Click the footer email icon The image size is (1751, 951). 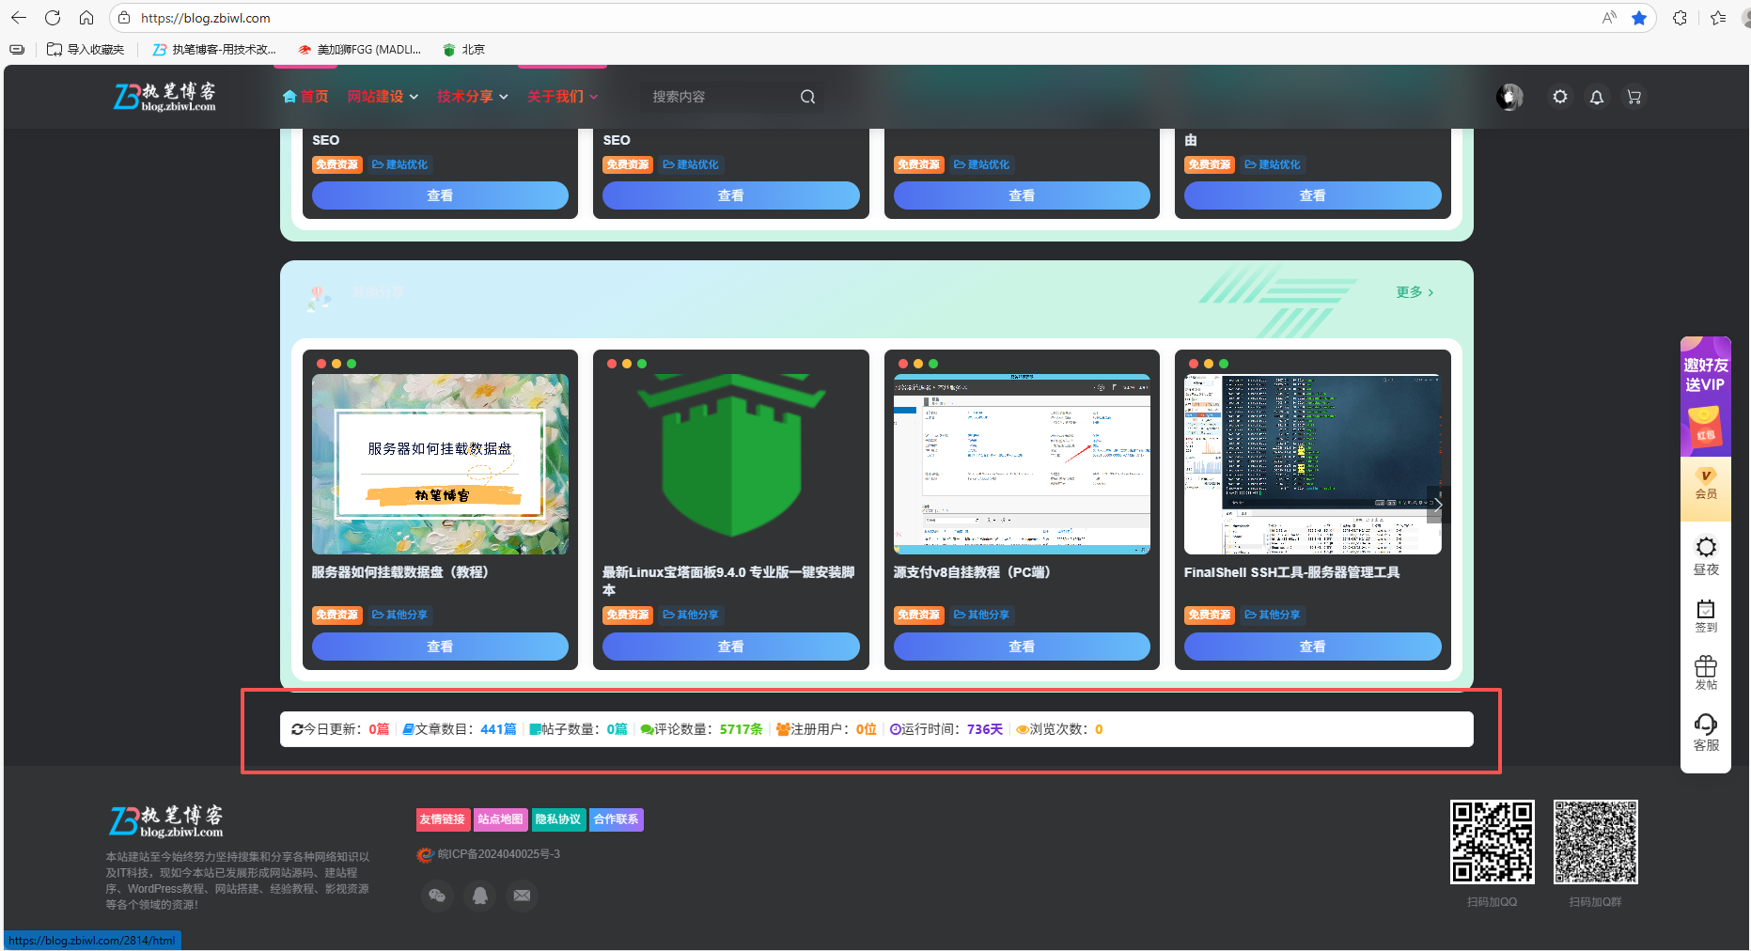pos(522,896)
